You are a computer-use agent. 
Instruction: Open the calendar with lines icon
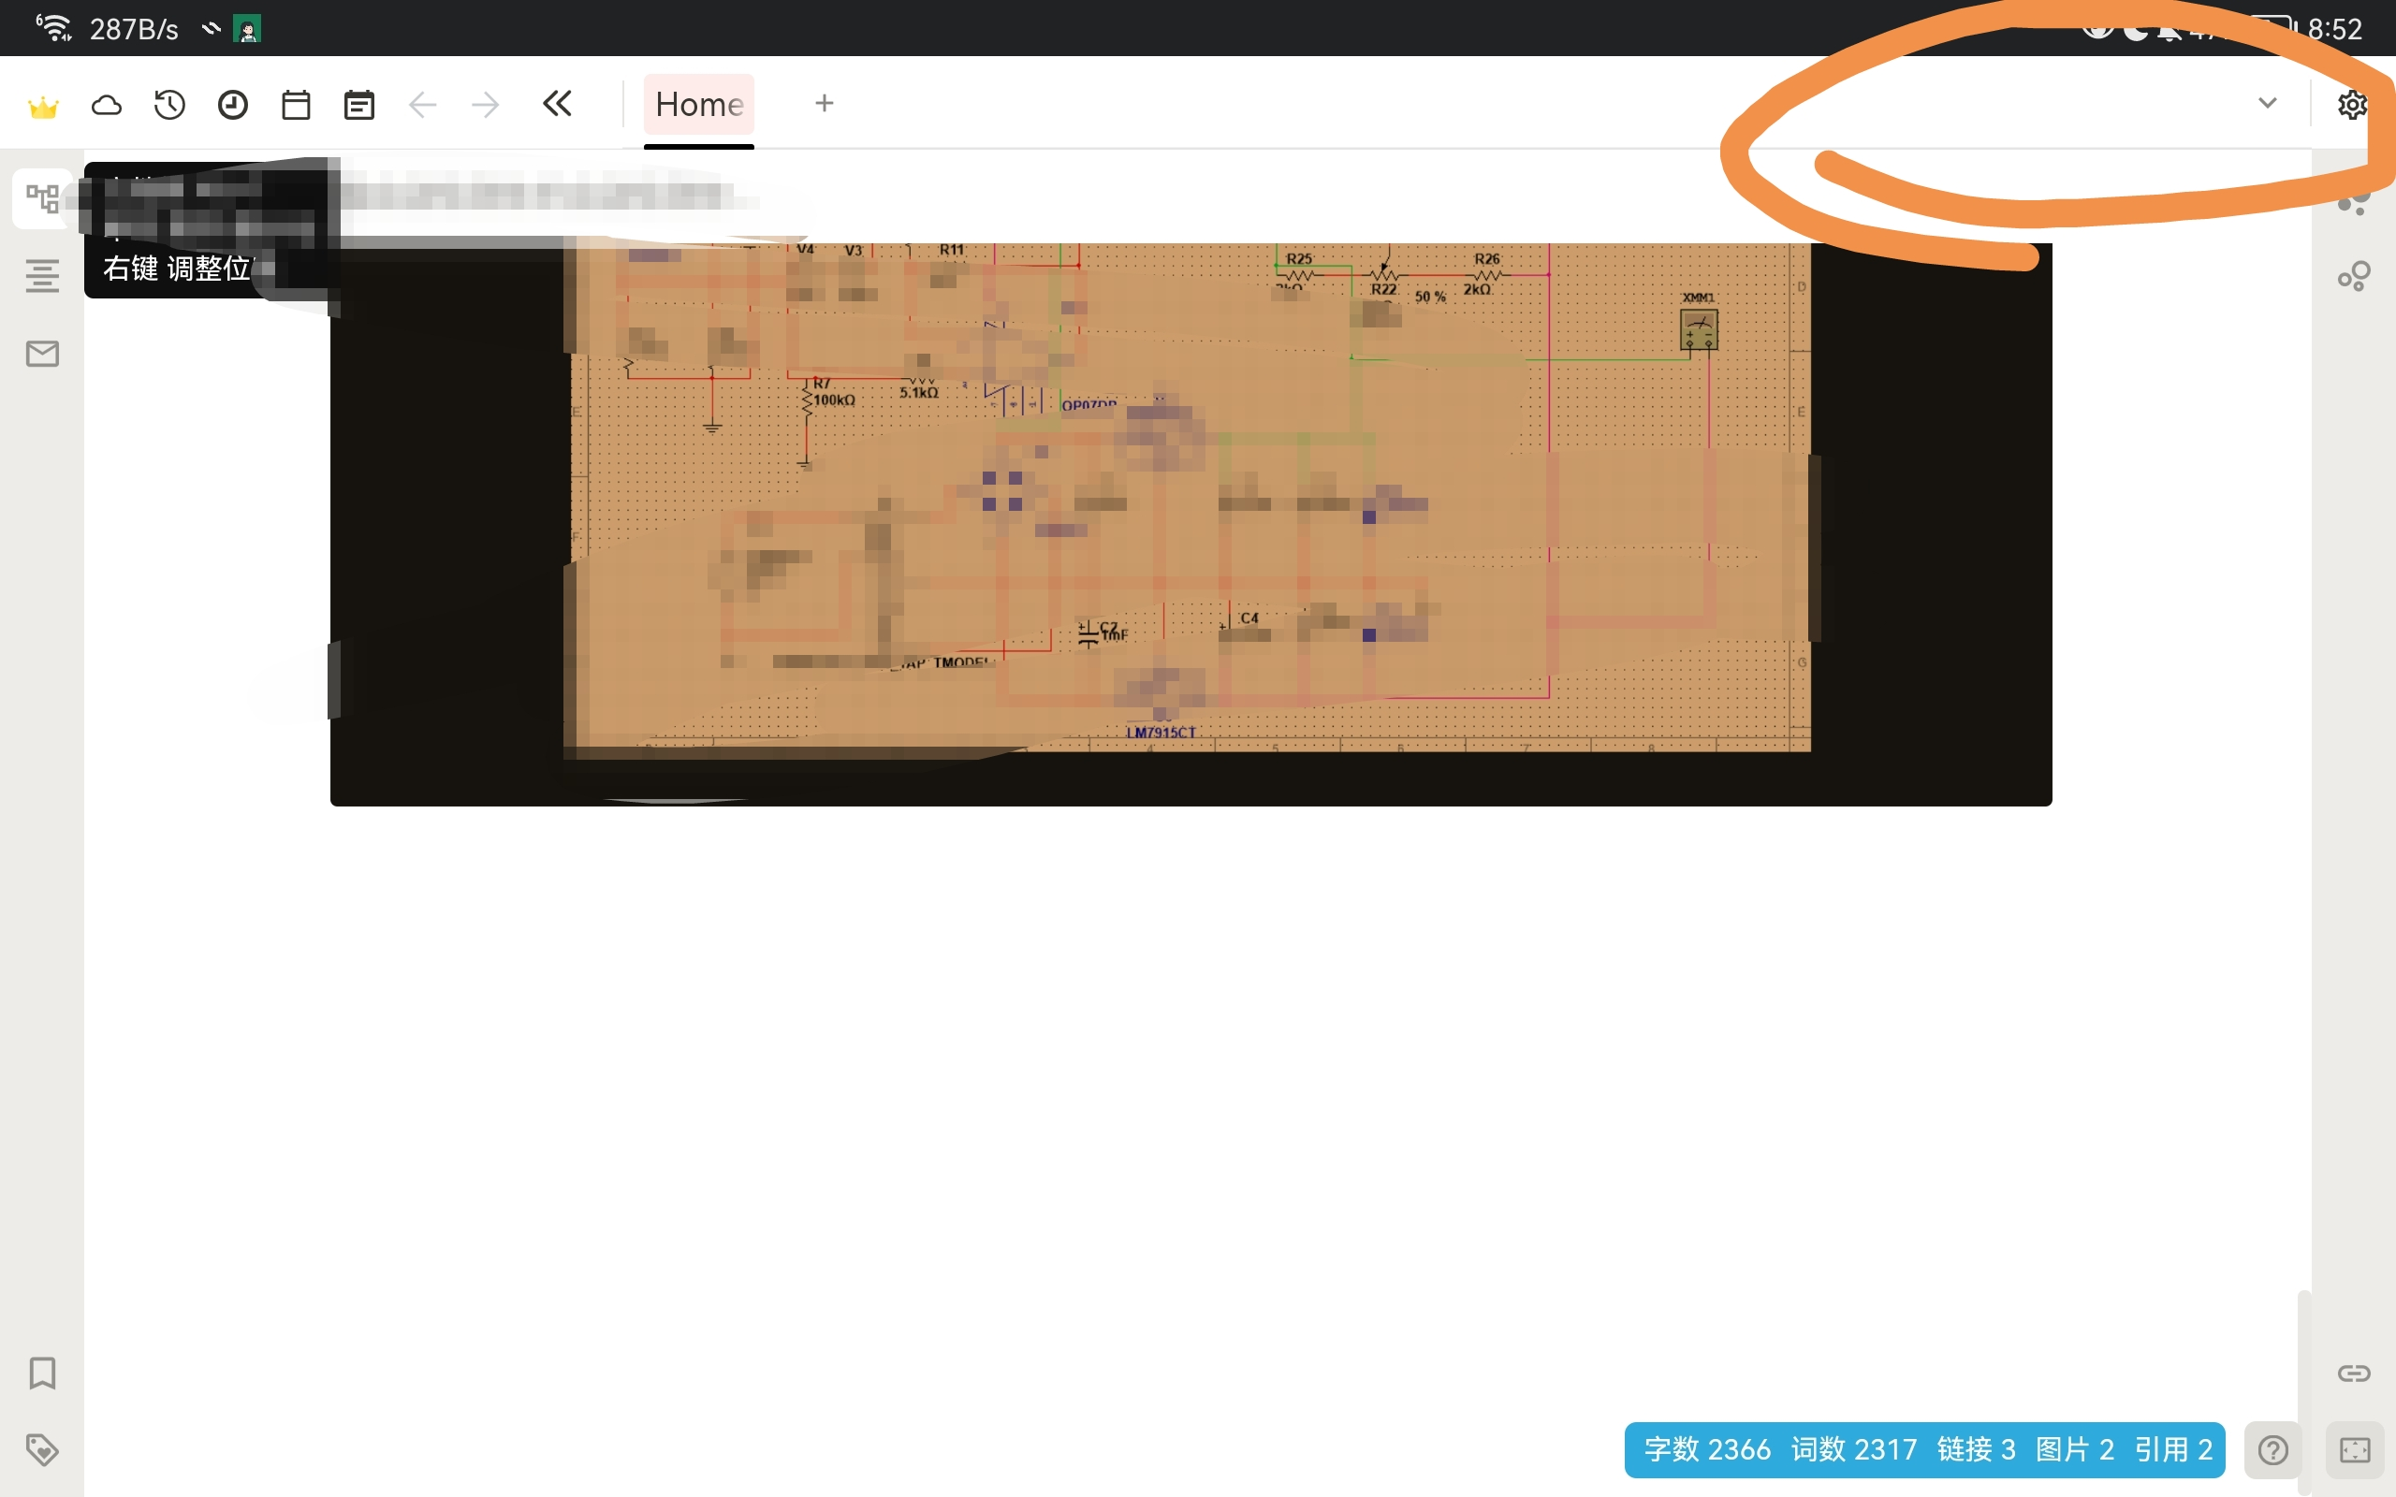pos(359,105)
